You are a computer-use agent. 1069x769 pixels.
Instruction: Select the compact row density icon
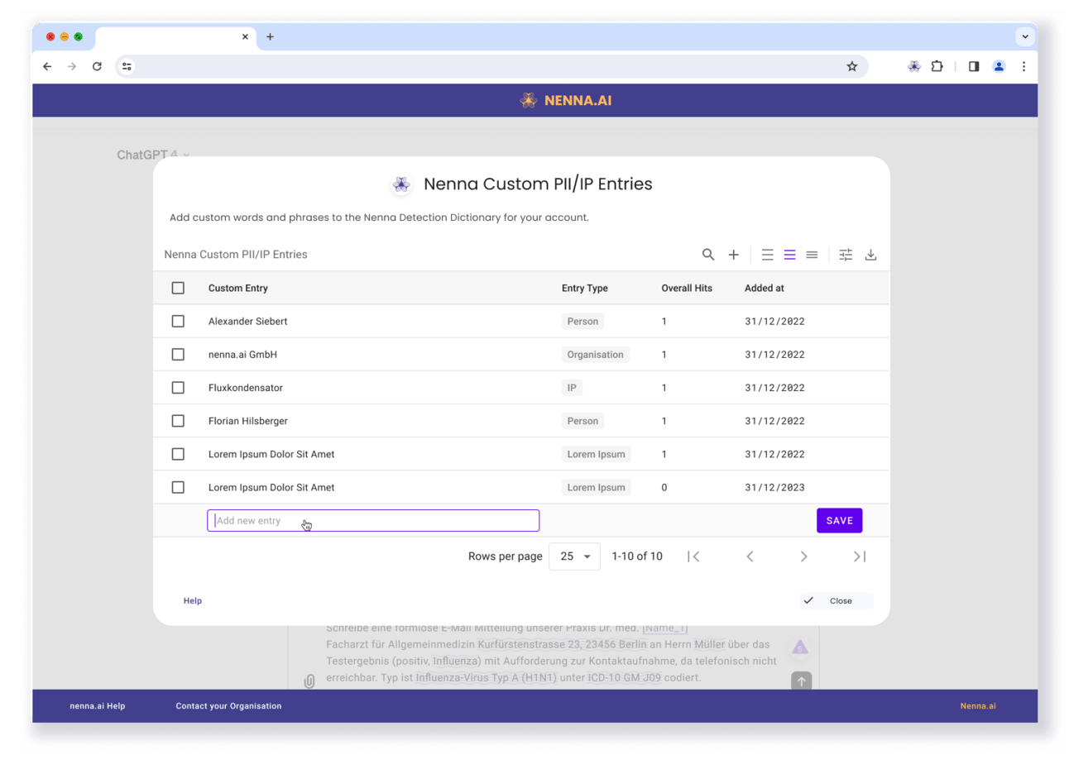point(812,255)
